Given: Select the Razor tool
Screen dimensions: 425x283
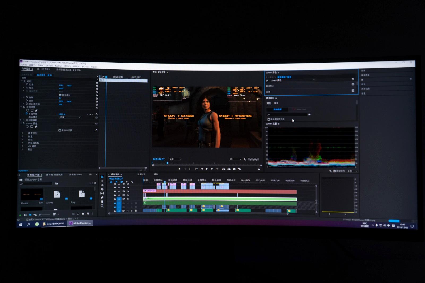Looking at the screenshot, I should (102, 189).
